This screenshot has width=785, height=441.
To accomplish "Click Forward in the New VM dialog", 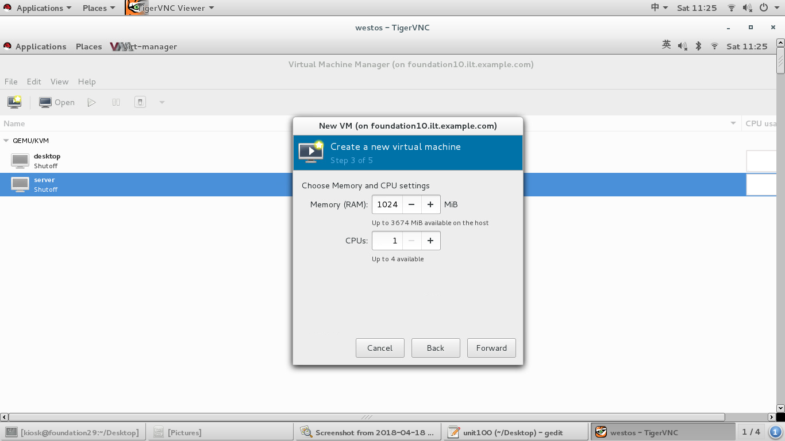I will [491, 348].
